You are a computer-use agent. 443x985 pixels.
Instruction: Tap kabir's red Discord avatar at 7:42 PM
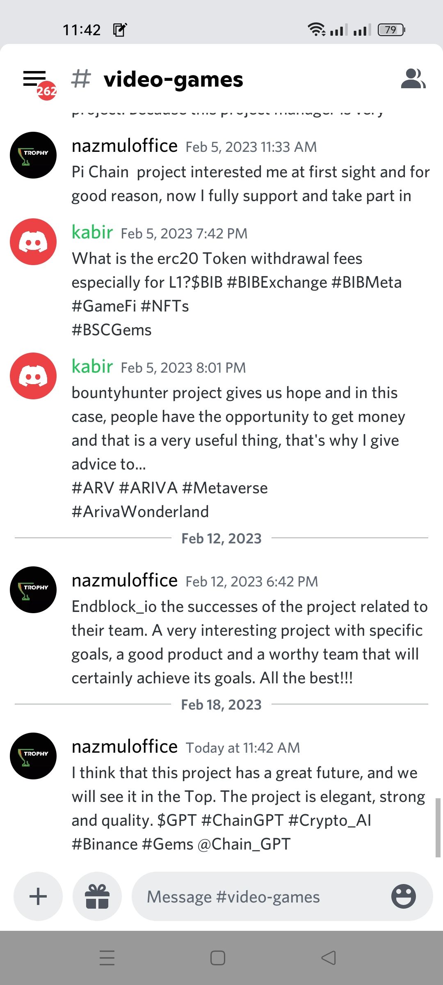[33, 242]
